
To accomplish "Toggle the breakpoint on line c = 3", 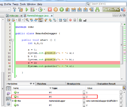I will 9,63.
